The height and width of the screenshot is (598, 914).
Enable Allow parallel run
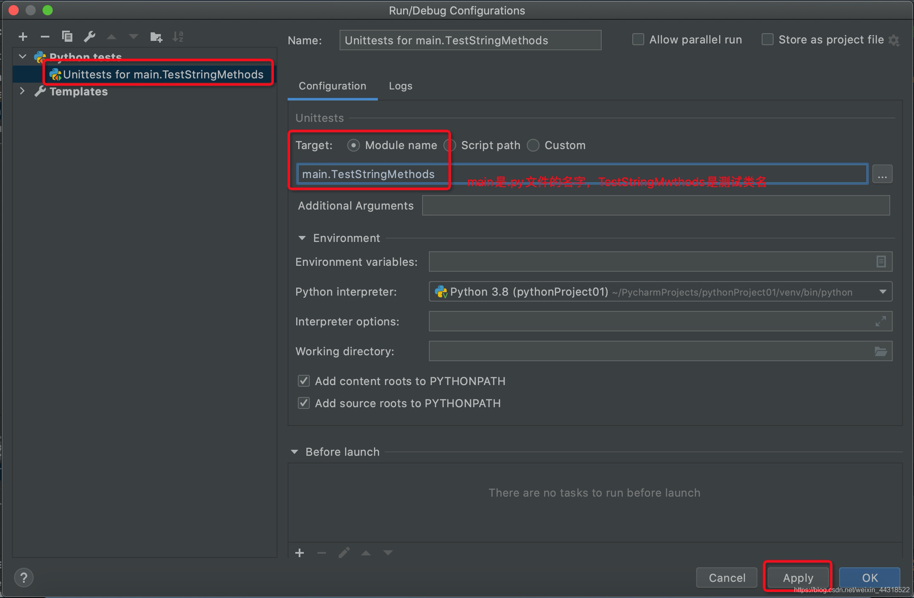(638, 39)
